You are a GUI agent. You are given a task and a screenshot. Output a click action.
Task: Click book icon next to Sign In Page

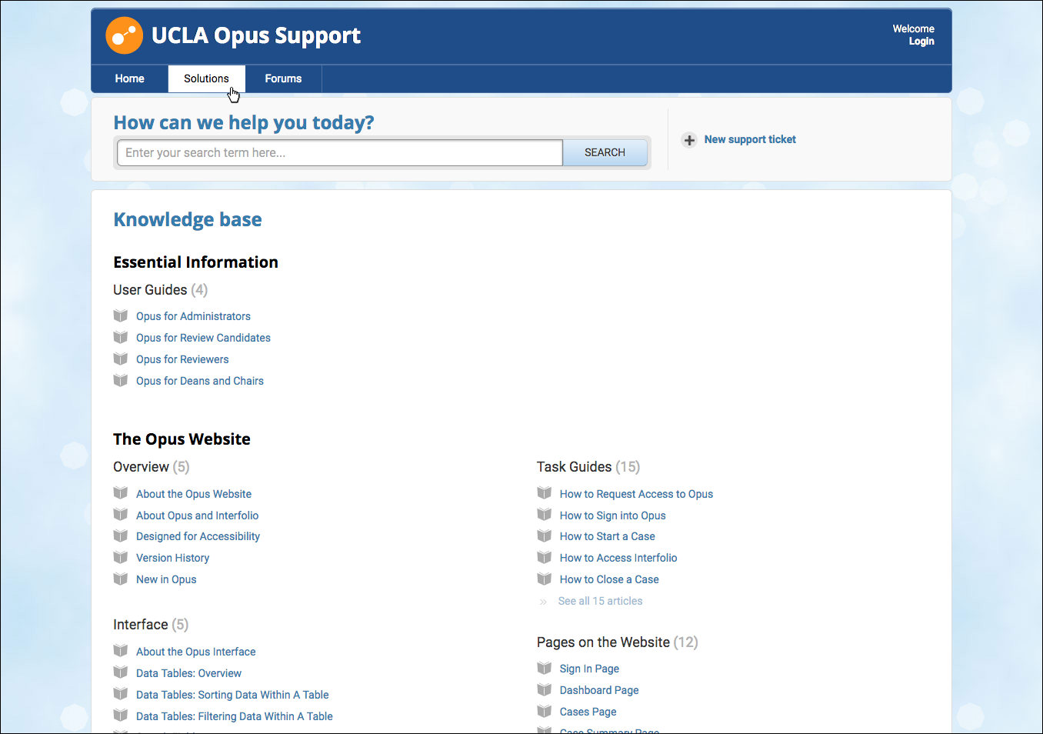(545, 668)
